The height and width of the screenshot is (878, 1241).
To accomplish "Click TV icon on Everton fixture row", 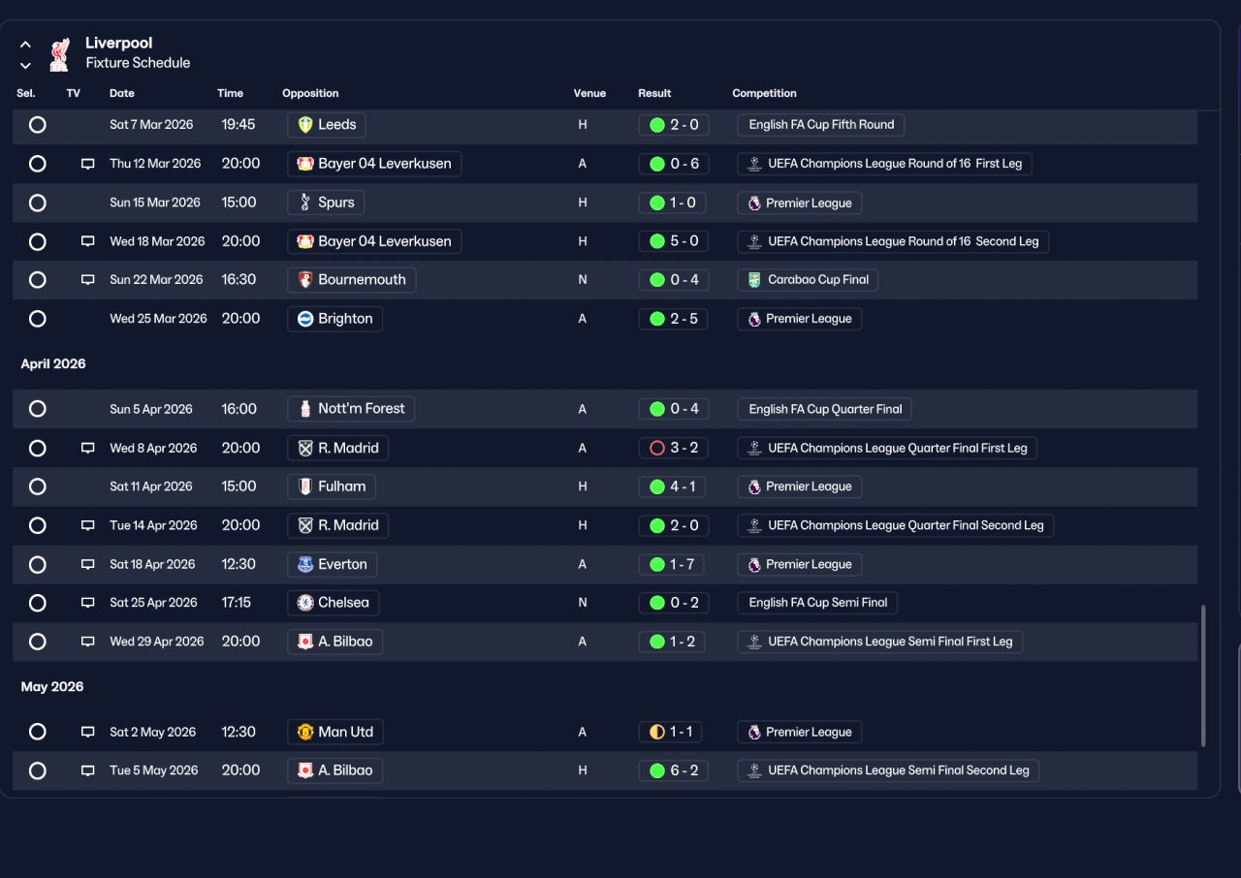I will click(x=88, y=564).
